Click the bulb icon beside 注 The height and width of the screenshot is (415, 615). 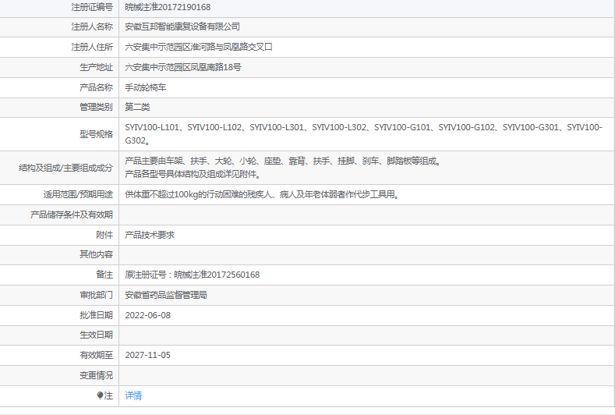click(x=100, y=395)
